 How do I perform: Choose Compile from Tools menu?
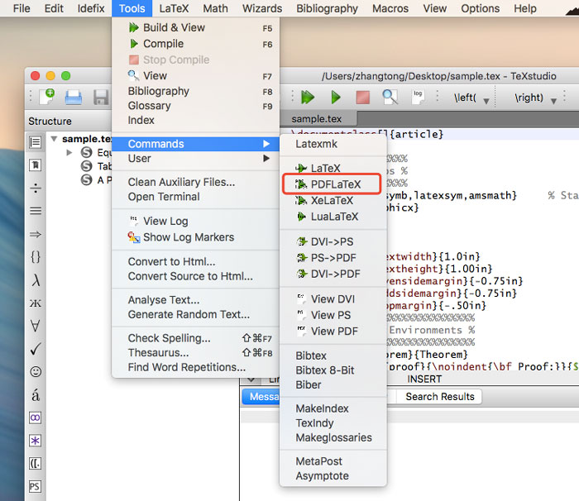tap(196, 44)
